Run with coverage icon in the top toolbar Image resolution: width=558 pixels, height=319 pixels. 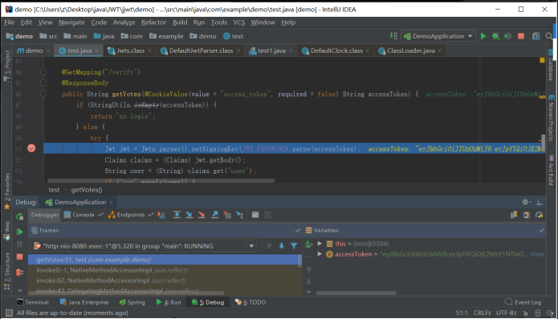click(508, 36)
